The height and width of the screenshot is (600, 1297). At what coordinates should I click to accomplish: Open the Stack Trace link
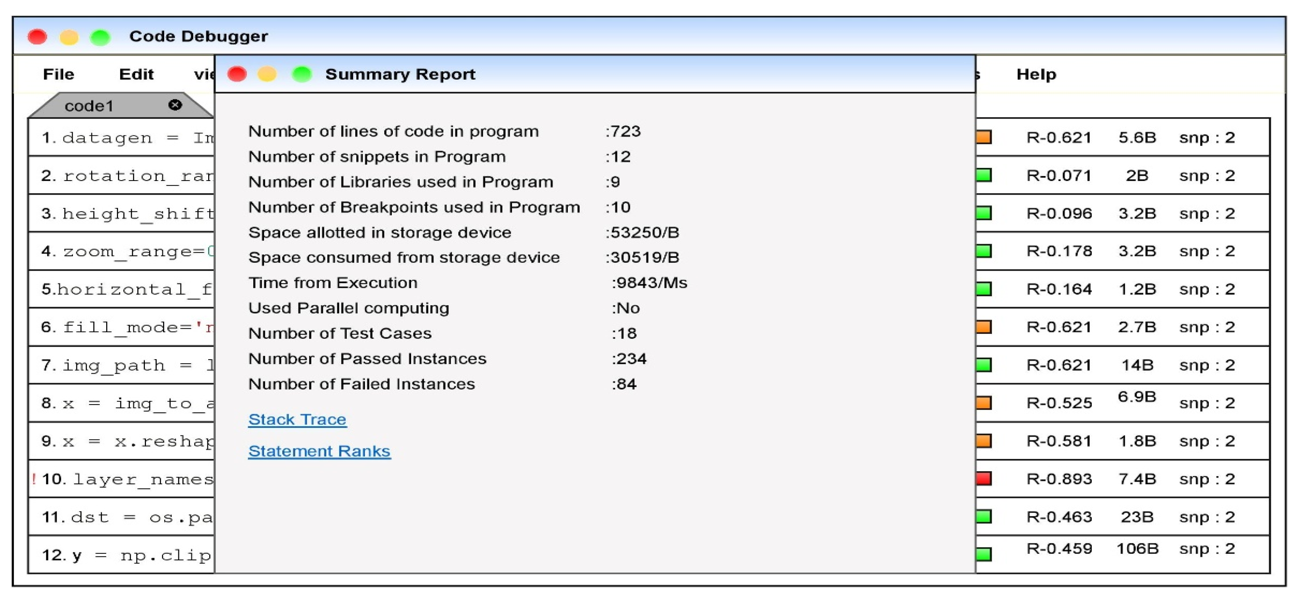(297, 419)
